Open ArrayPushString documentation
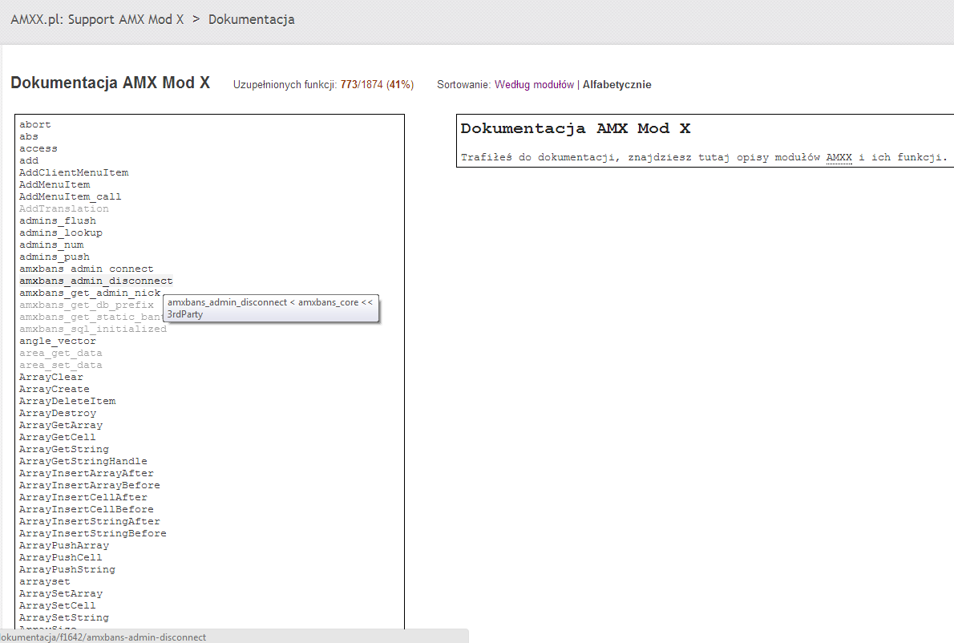The height and width of the screenshot is (643, 954). pos(67,570)
